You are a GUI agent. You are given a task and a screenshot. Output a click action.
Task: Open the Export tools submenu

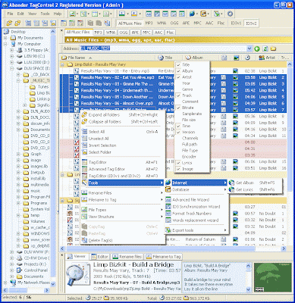[x=196, y=230]
